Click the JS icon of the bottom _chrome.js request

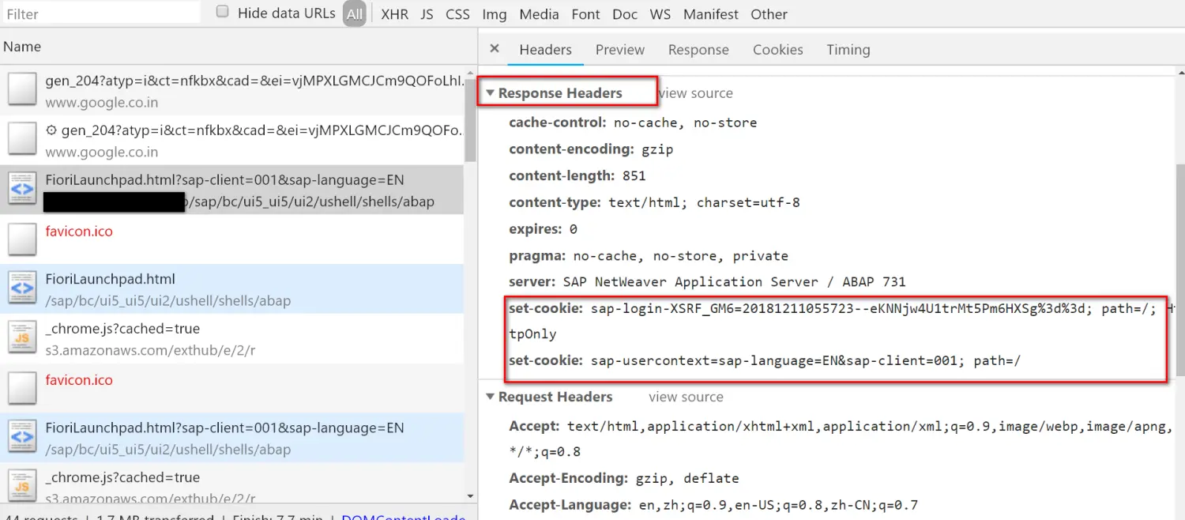[x=22, y=485]
